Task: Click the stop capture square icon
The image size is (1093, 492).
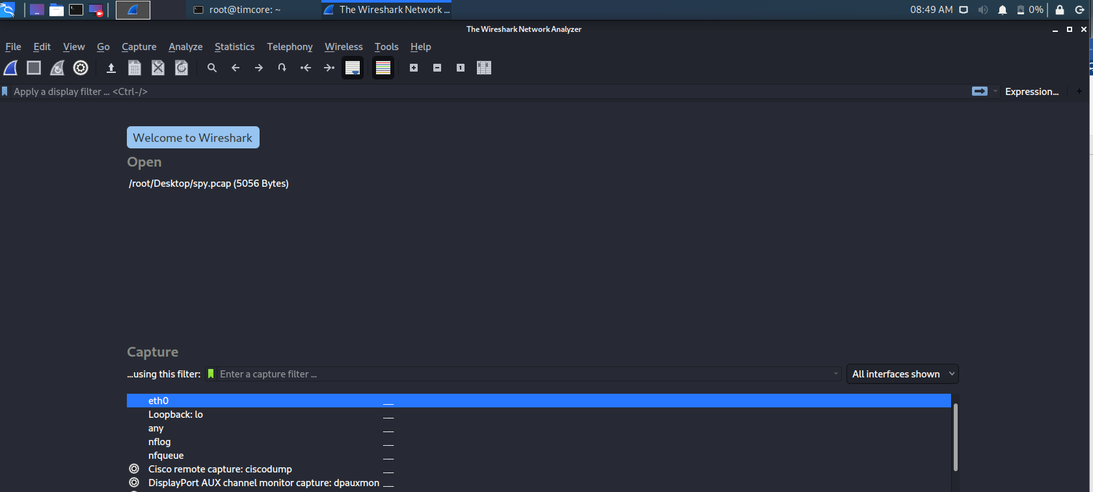Action: pos(34,68)
